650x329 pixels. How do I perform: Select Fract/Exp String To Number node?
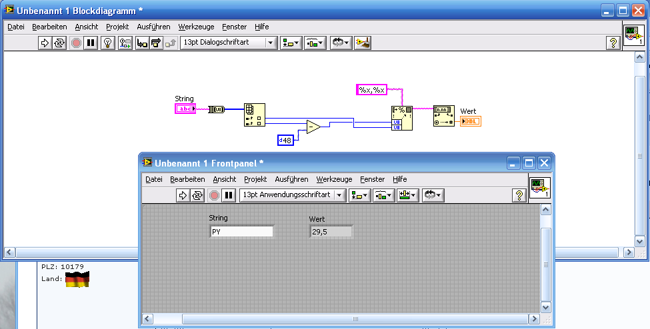click(x=443, y=116)
